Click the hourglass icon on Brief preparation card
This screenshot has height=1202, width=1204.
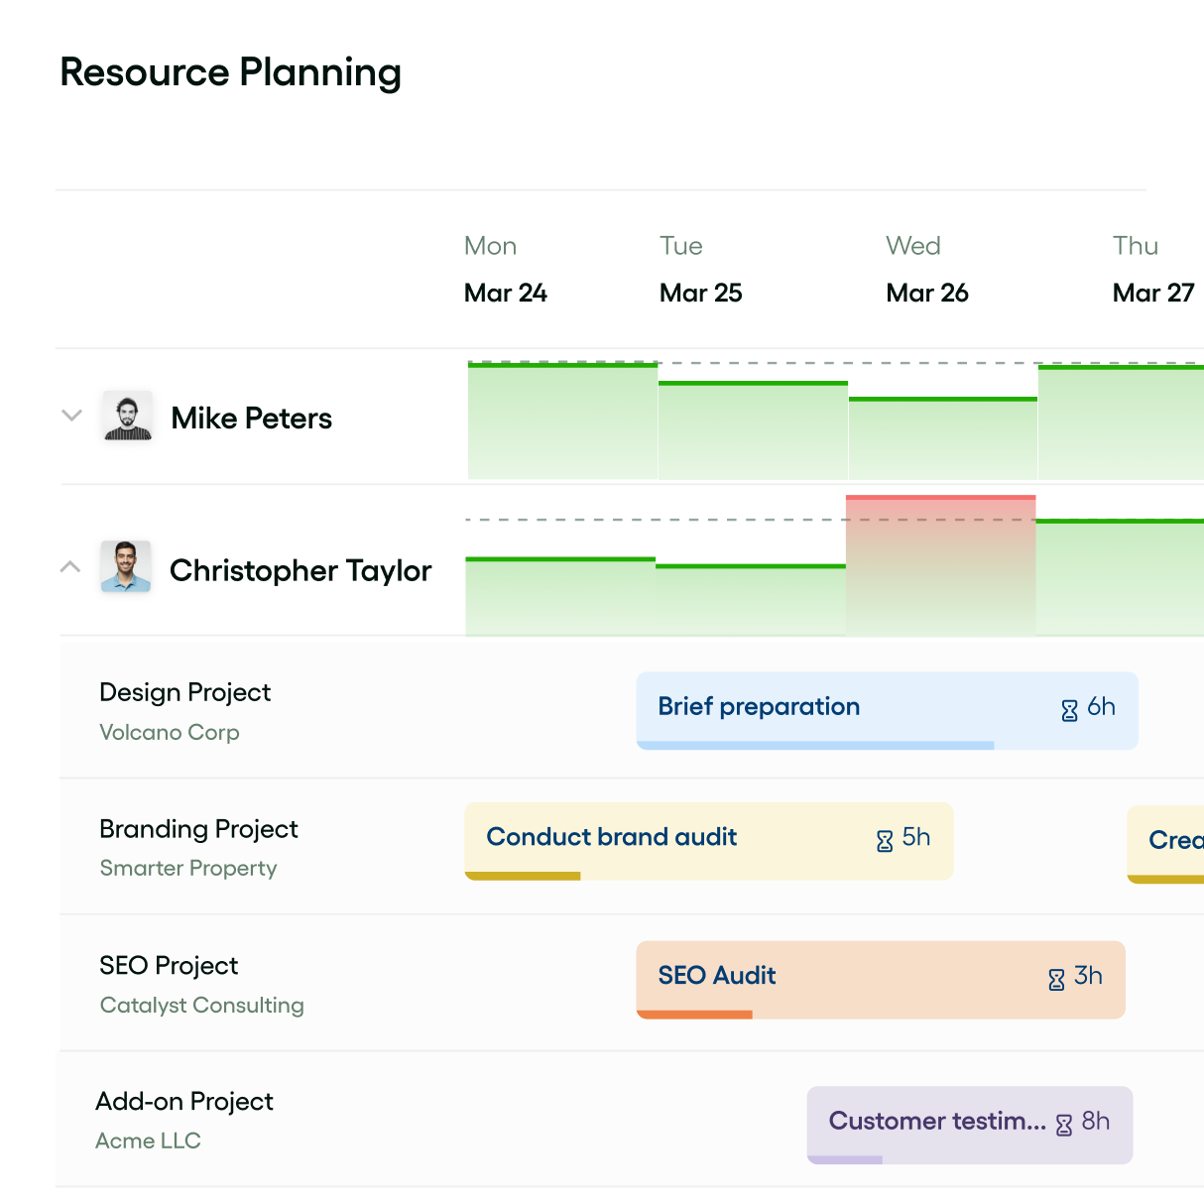point(1069,709)
